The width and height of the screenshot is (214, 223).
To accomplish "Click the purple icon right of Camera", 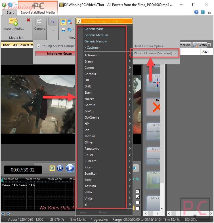I will point(53,21).
